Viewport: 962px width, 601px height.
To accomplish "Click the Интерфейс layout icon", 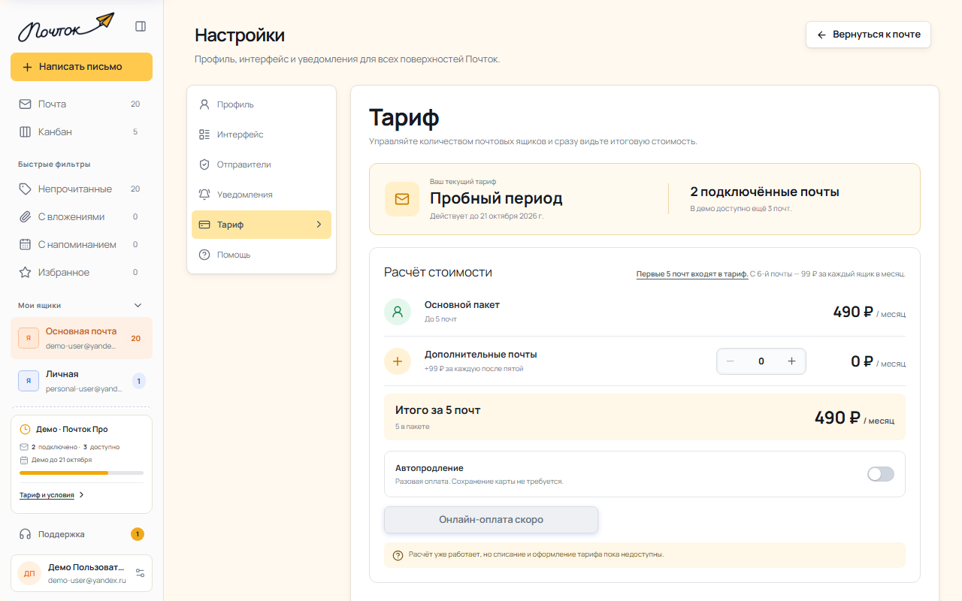I will (x=204, y=134).
